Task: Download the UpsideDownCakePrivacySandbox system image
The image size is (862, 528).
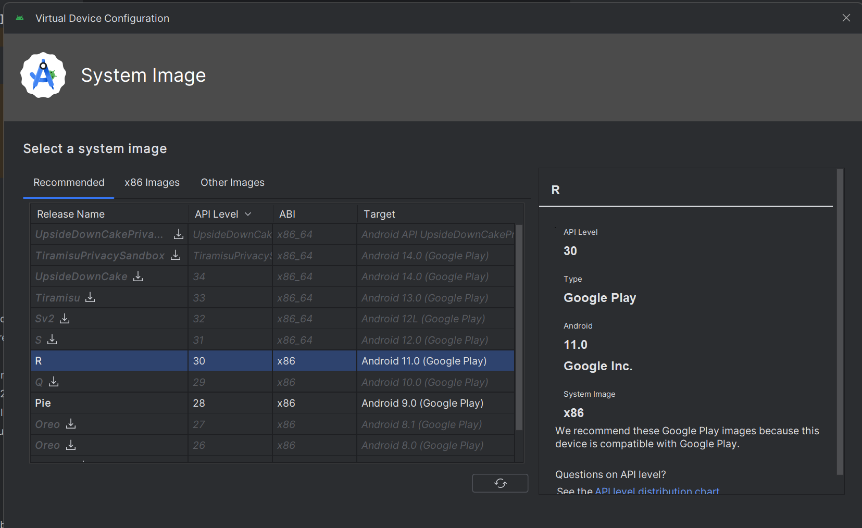Action: [179, 234]
